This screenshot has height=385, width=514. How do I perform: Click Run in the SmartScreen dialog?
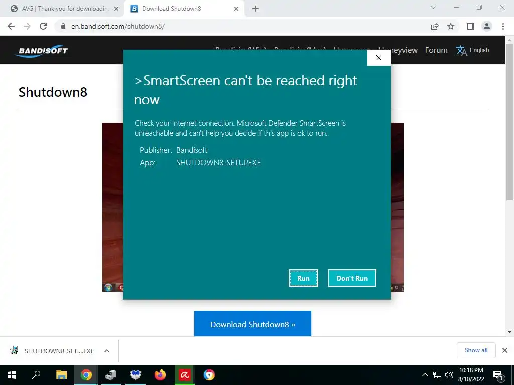point(303,278)
